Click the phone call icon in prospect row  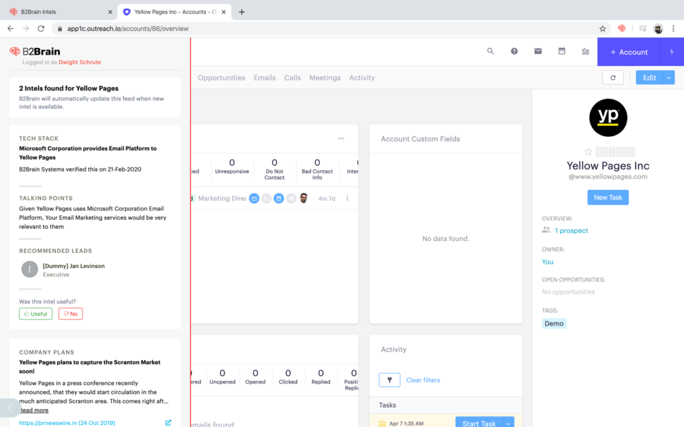(x=266, y=198)
